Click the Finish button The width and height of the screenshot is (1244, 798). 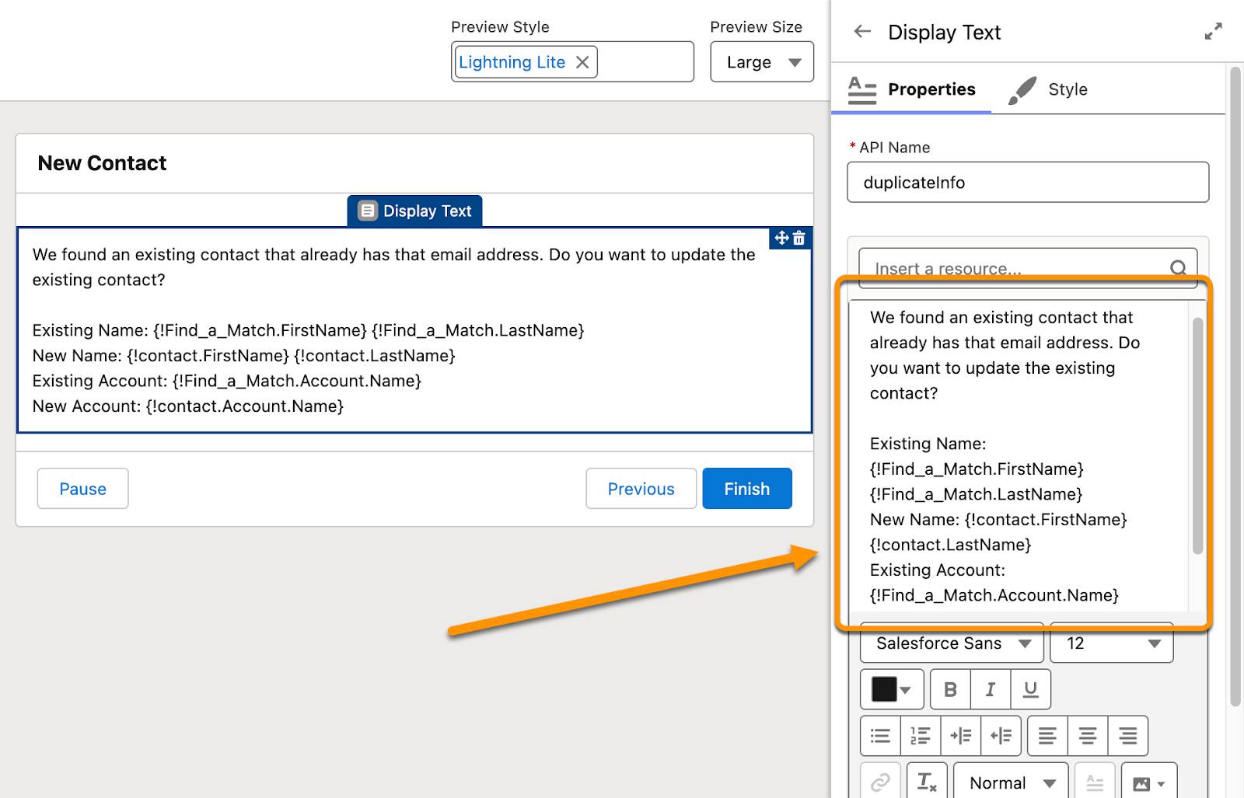pos(746,489)
